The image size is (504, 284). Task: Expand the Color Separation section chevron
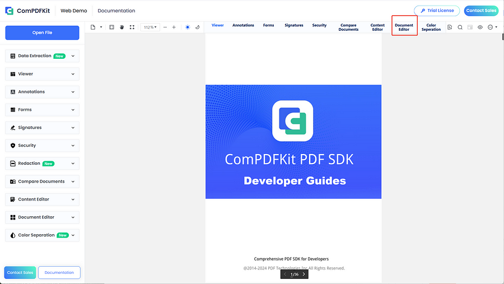point(73,235)
